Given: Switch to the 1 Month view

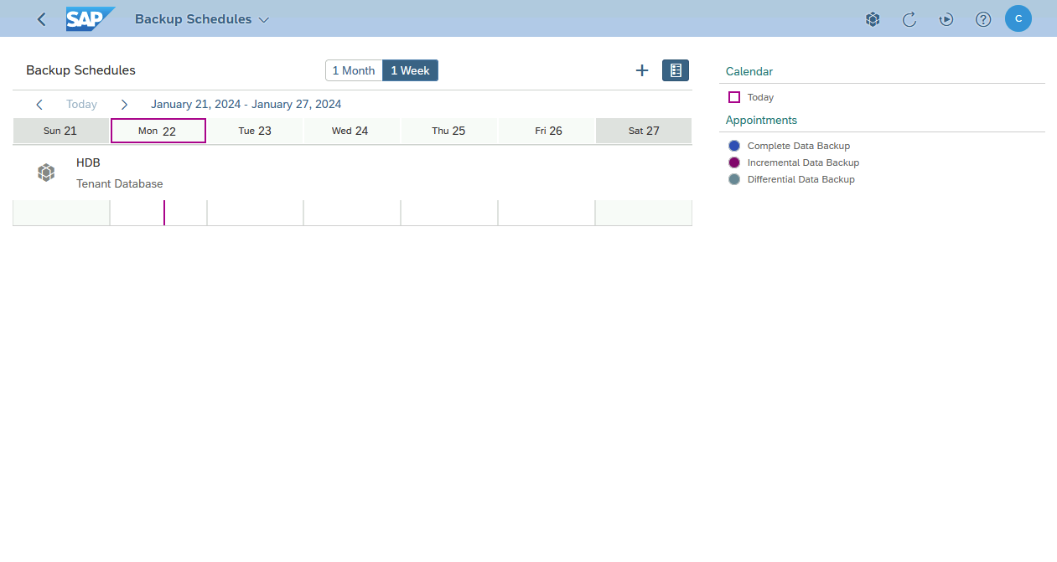Looking at the screenshot, I should coord(354,70).
